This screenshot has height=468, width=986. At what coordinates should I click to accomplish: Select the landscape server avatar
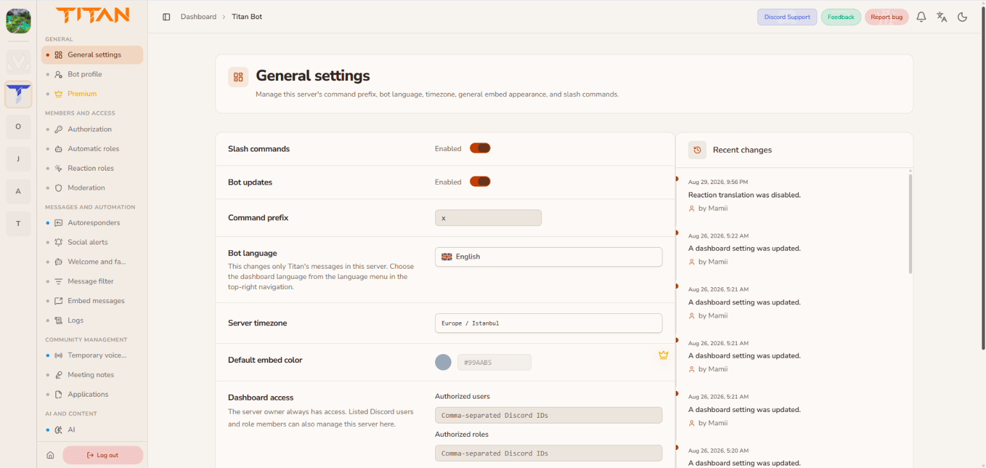(x=18, y=21)
